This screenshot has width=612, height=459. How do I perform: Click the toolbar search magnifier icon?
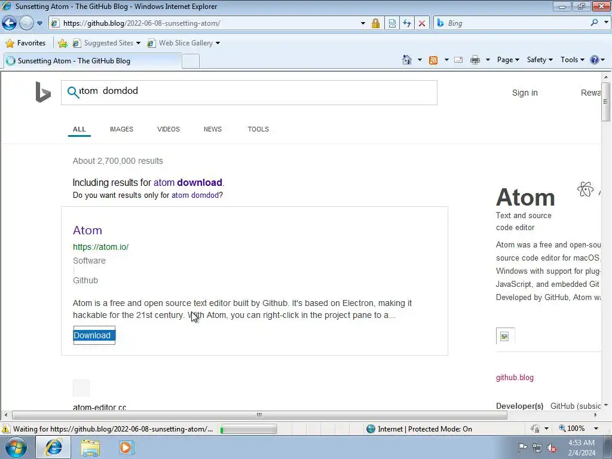point(595,23)
